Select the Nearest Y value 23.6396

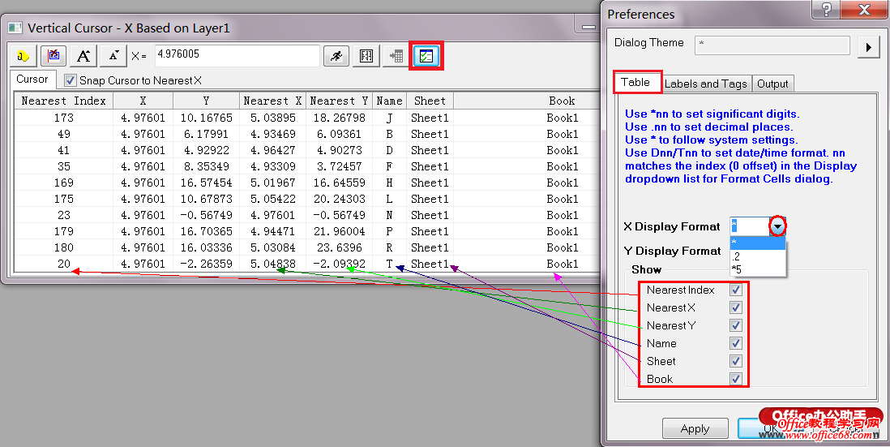click(339, 247)
